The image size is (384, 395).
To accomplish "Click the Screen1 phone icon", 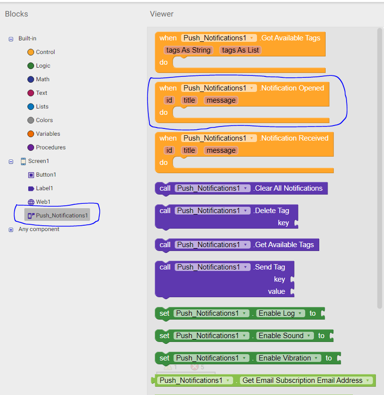I will pos(23,161).
